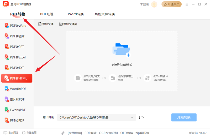The width and height of the screenshot is (210, 137).
Task: Click the 选择想要输出格式 hint text
Action: [x=126, y=78]
